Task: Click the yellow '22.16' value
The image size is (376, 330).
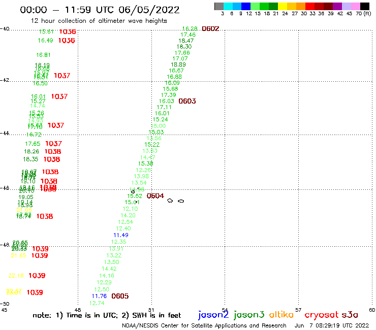Action: tap(16, 276)
